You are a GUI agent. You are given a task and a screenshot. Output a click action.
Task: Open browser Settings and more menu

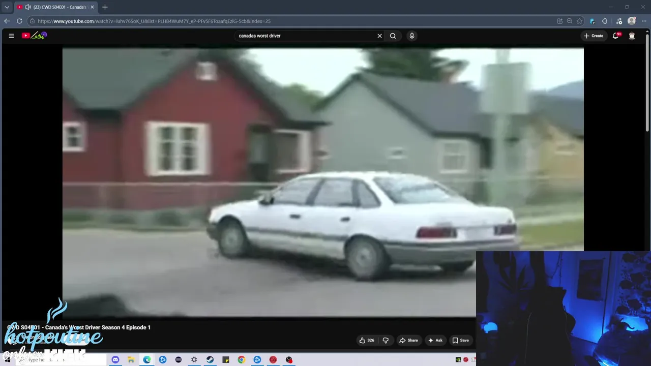(x=644, y=21)
